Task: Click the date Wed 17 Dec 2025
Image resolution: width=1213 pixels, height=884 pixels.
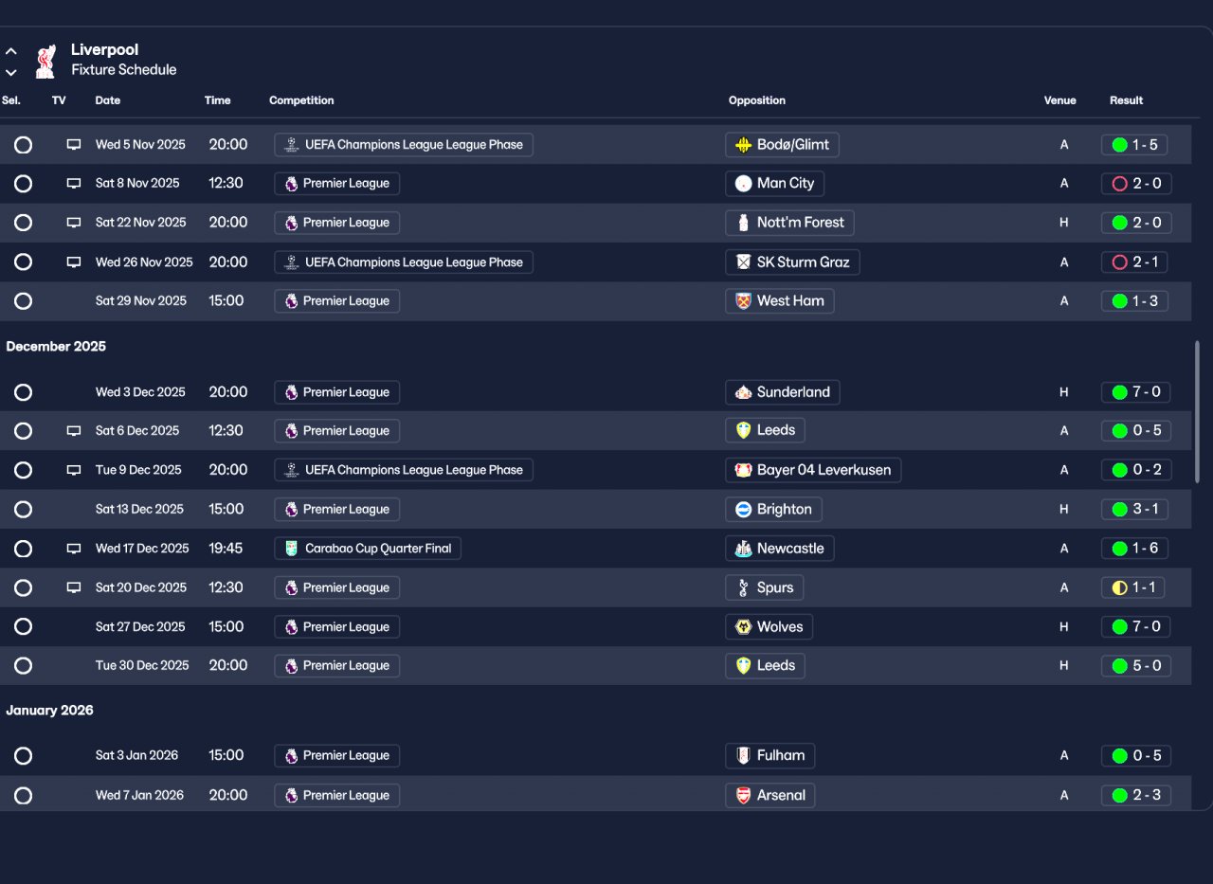Action: click(x=142, y=549)
